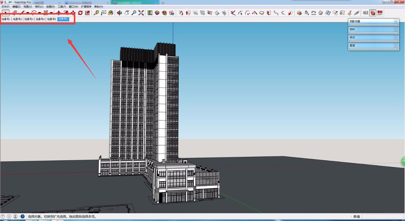
Task: Click the help question mark in status bar
Action: (22, 217)
